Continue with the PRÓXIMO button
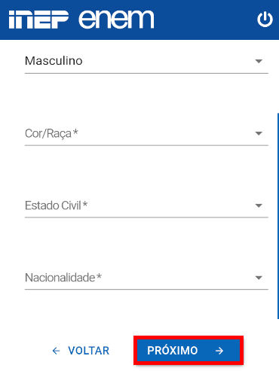 coord(189,350)
